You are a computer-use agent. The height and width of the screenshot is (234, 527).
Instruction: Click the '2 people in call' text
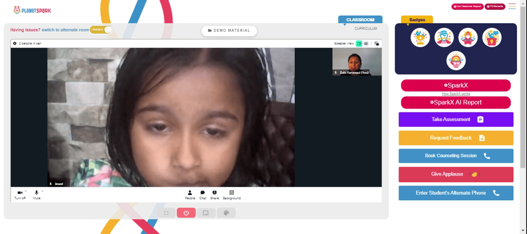click(30, 43)
